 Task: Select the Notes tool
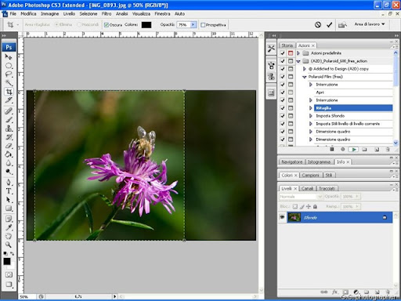[x=9, y=219]
